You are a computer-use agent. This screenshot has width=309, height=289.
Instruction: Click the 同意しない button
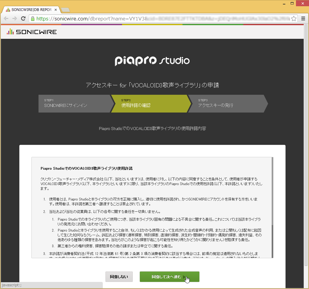point(119,277)
